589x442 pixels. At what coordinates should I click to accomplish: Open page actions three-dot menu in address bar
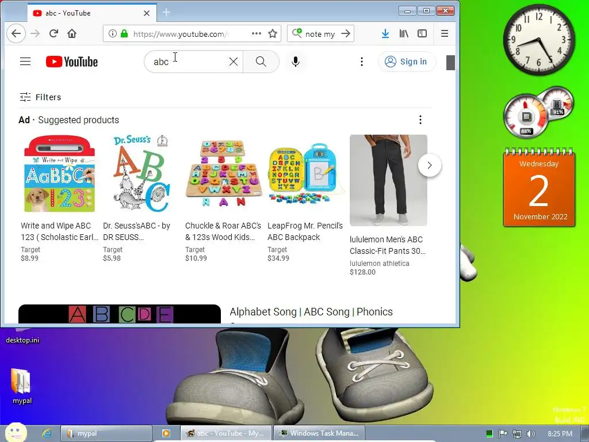257,33
